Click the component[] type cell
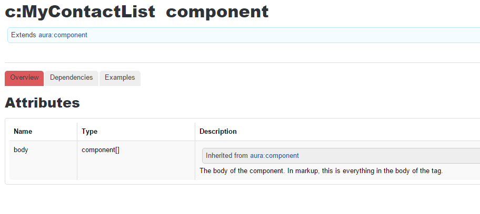Image resolution: width=480 pixels, height=214 pixels. [x=101, y=150]
